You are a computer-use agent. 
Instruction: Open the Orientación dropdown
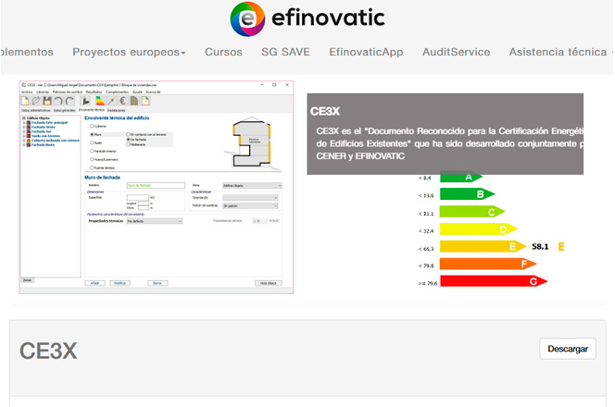pyautogui.click(x=250, y=198)
